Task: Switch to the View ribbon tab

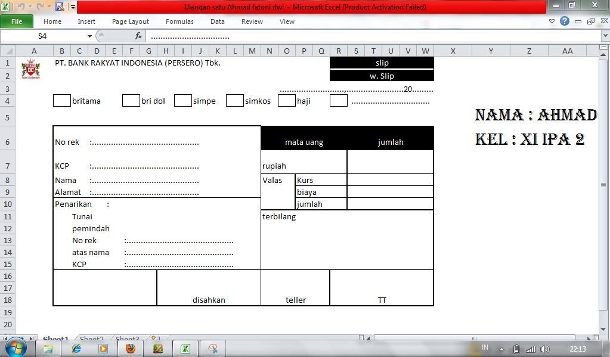Action: click(x=287, y=21)
